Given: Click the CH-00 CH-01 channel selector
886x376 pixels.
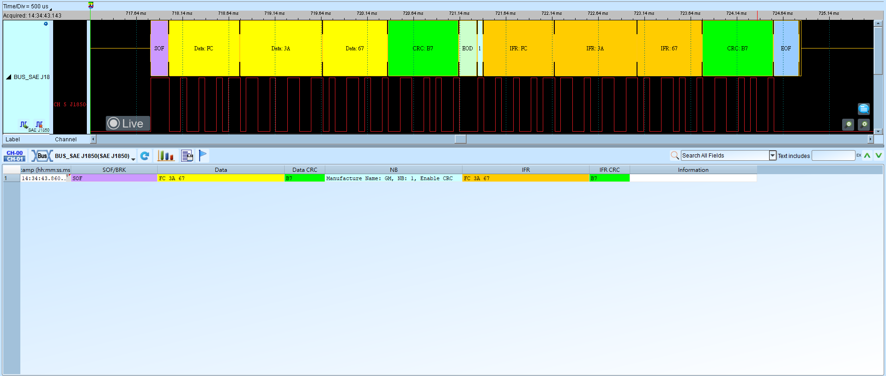Looking at the screenshot, I should [x=15, y=156].
